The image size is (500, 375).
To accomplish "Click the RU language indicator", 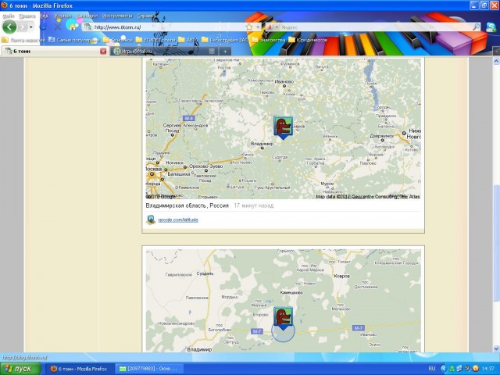I will [432, 369].
